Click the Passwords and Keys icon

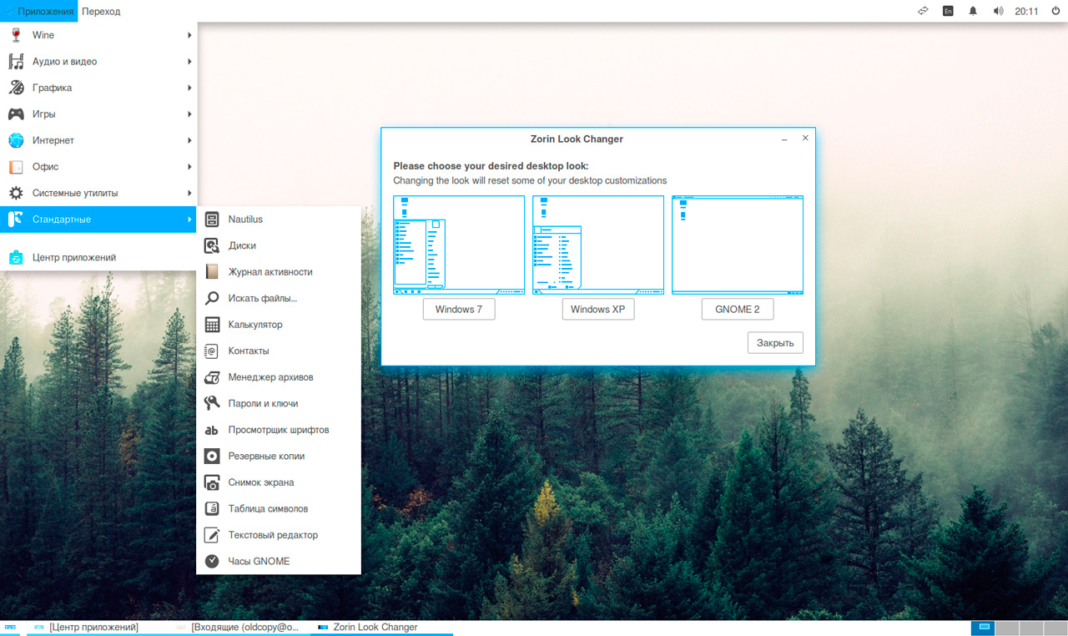[212, 404]
